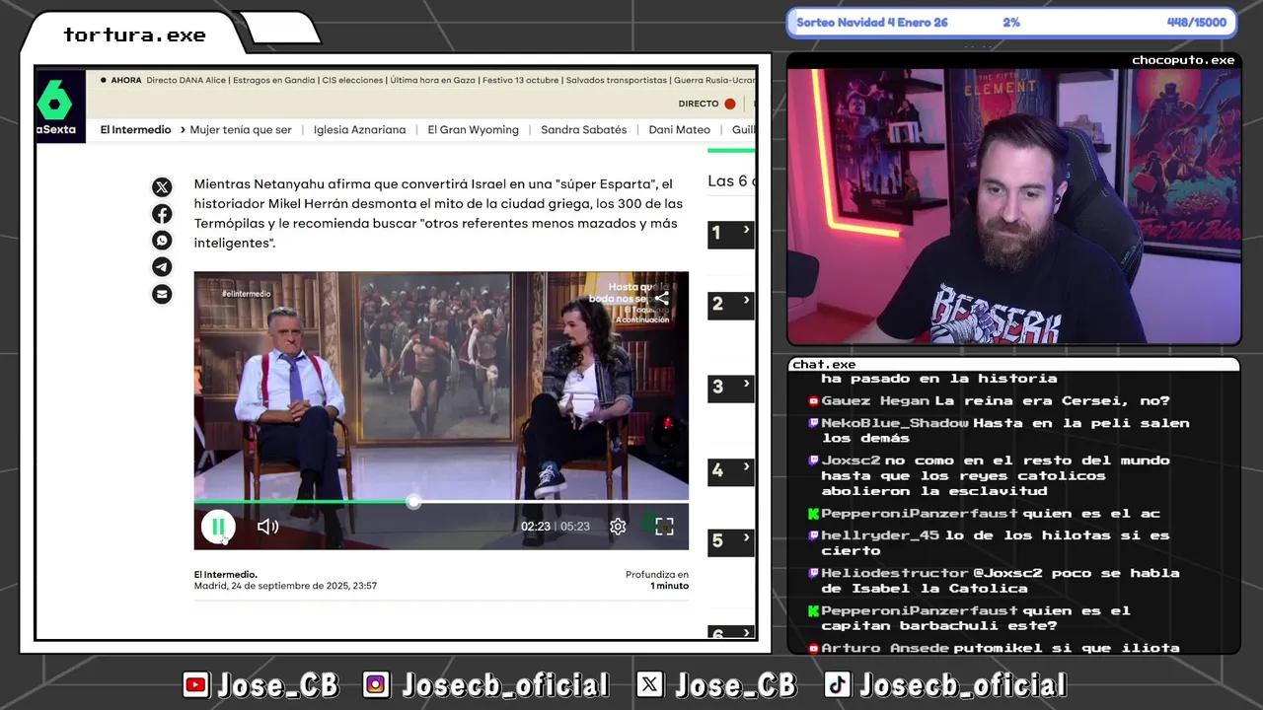Screen dimensions: 1263x710
Task: Click the video timestamp 02:23
Action: [535, 527]
